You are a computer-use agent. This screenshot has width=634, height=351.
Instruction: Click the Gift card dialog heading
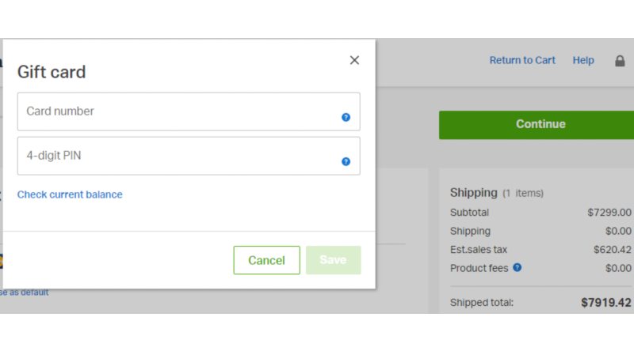pos(52,72)
